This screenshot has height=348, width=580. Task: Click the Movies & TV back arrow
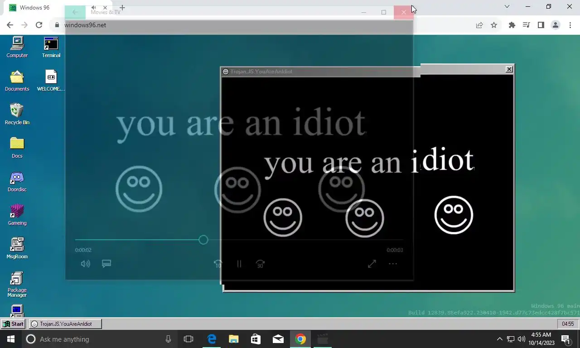[x=75, y=12]
